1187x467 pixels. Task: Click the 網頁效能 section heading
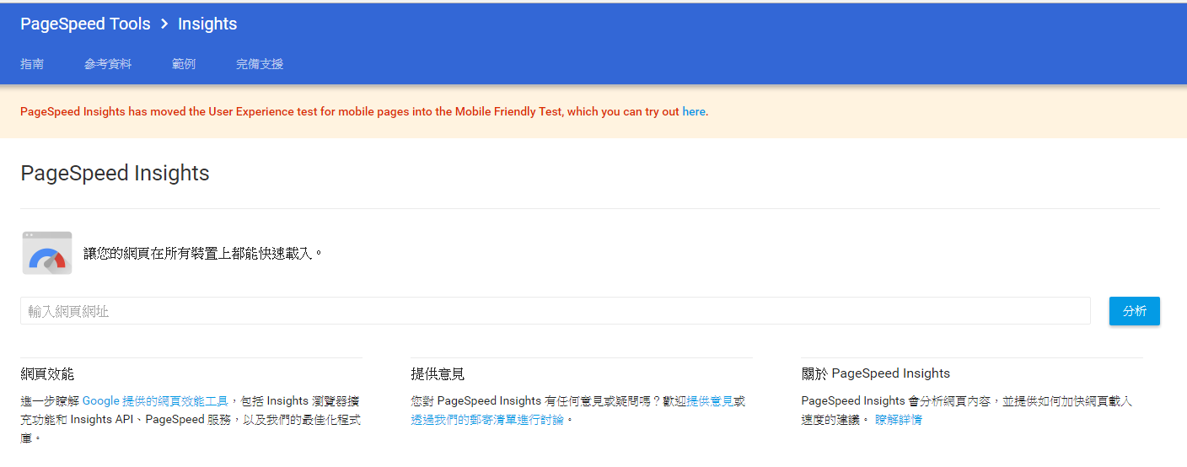(x=47, y=373)
